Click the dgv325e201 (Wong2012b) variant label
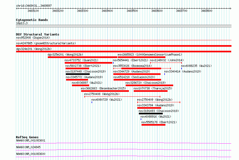 (66, 54)
